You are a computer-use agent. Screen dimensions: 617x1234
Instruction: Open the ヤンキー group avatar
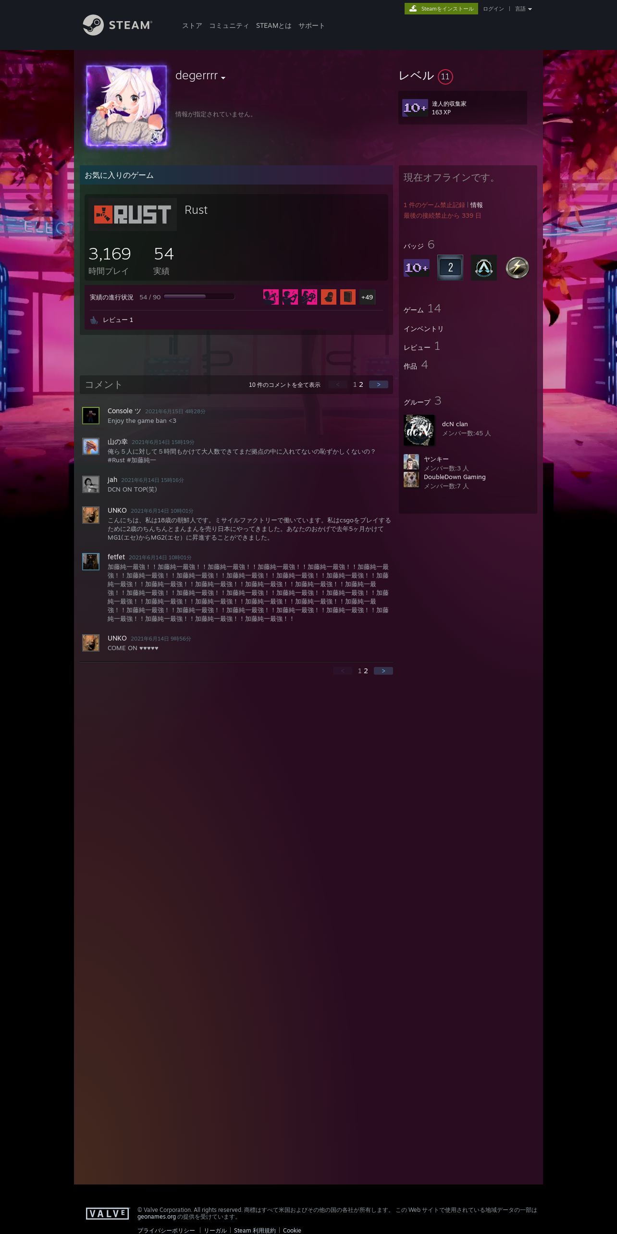tap(411, 462)
